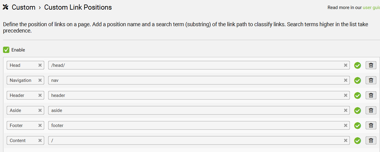Click the green checkmark on Head row
The width and height of the screenshot is (380, 152).
pos(357,65)
